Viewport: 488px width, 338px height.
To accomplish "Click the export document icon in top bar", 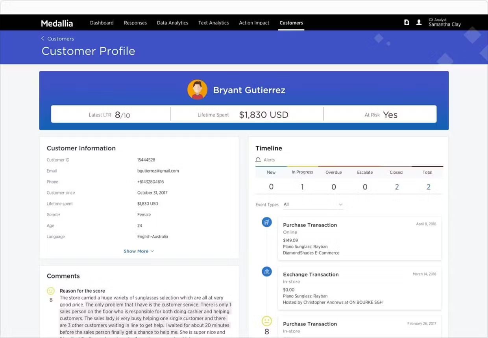I will pyautogui.click(x=407, y=22).
